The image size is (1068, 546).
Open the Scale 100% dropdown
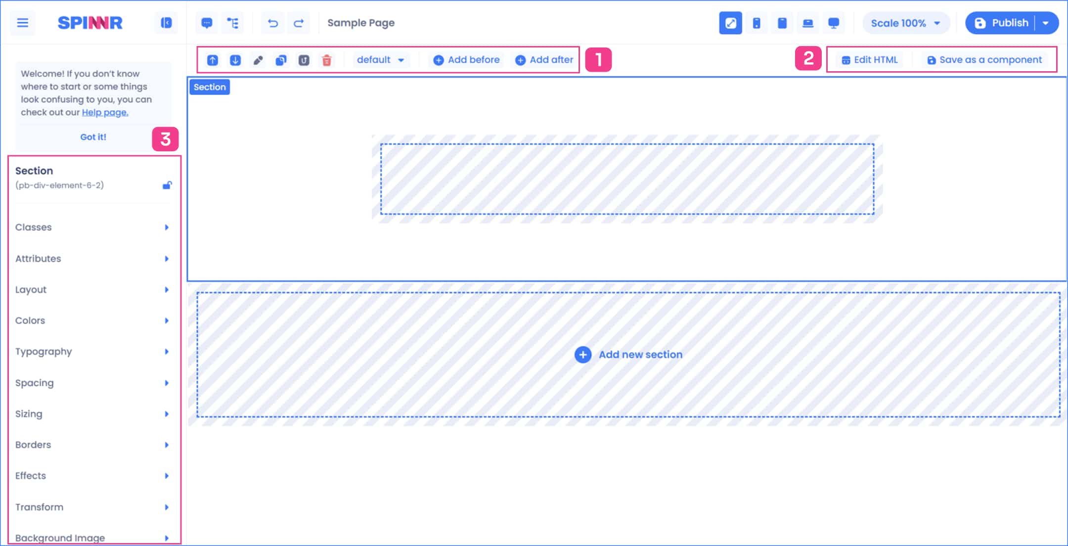(905, 23)
